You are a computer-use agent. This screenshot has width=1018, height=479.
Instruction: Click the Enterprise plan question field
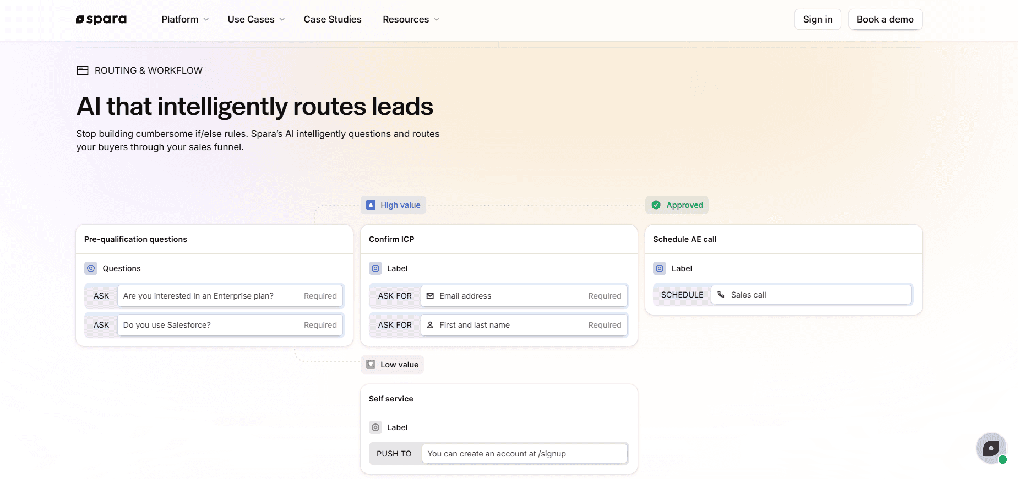(x=230, y=296)
